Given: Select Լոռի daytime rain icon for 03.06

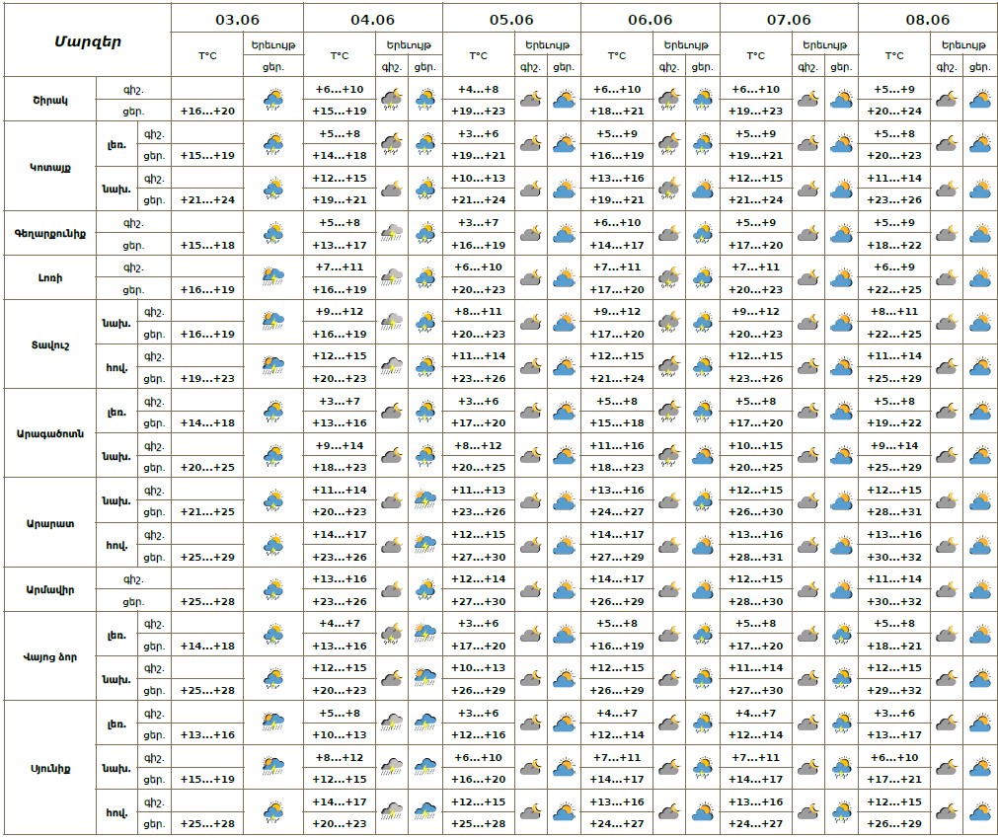Looking at the screenshot, I should [273, 278].
